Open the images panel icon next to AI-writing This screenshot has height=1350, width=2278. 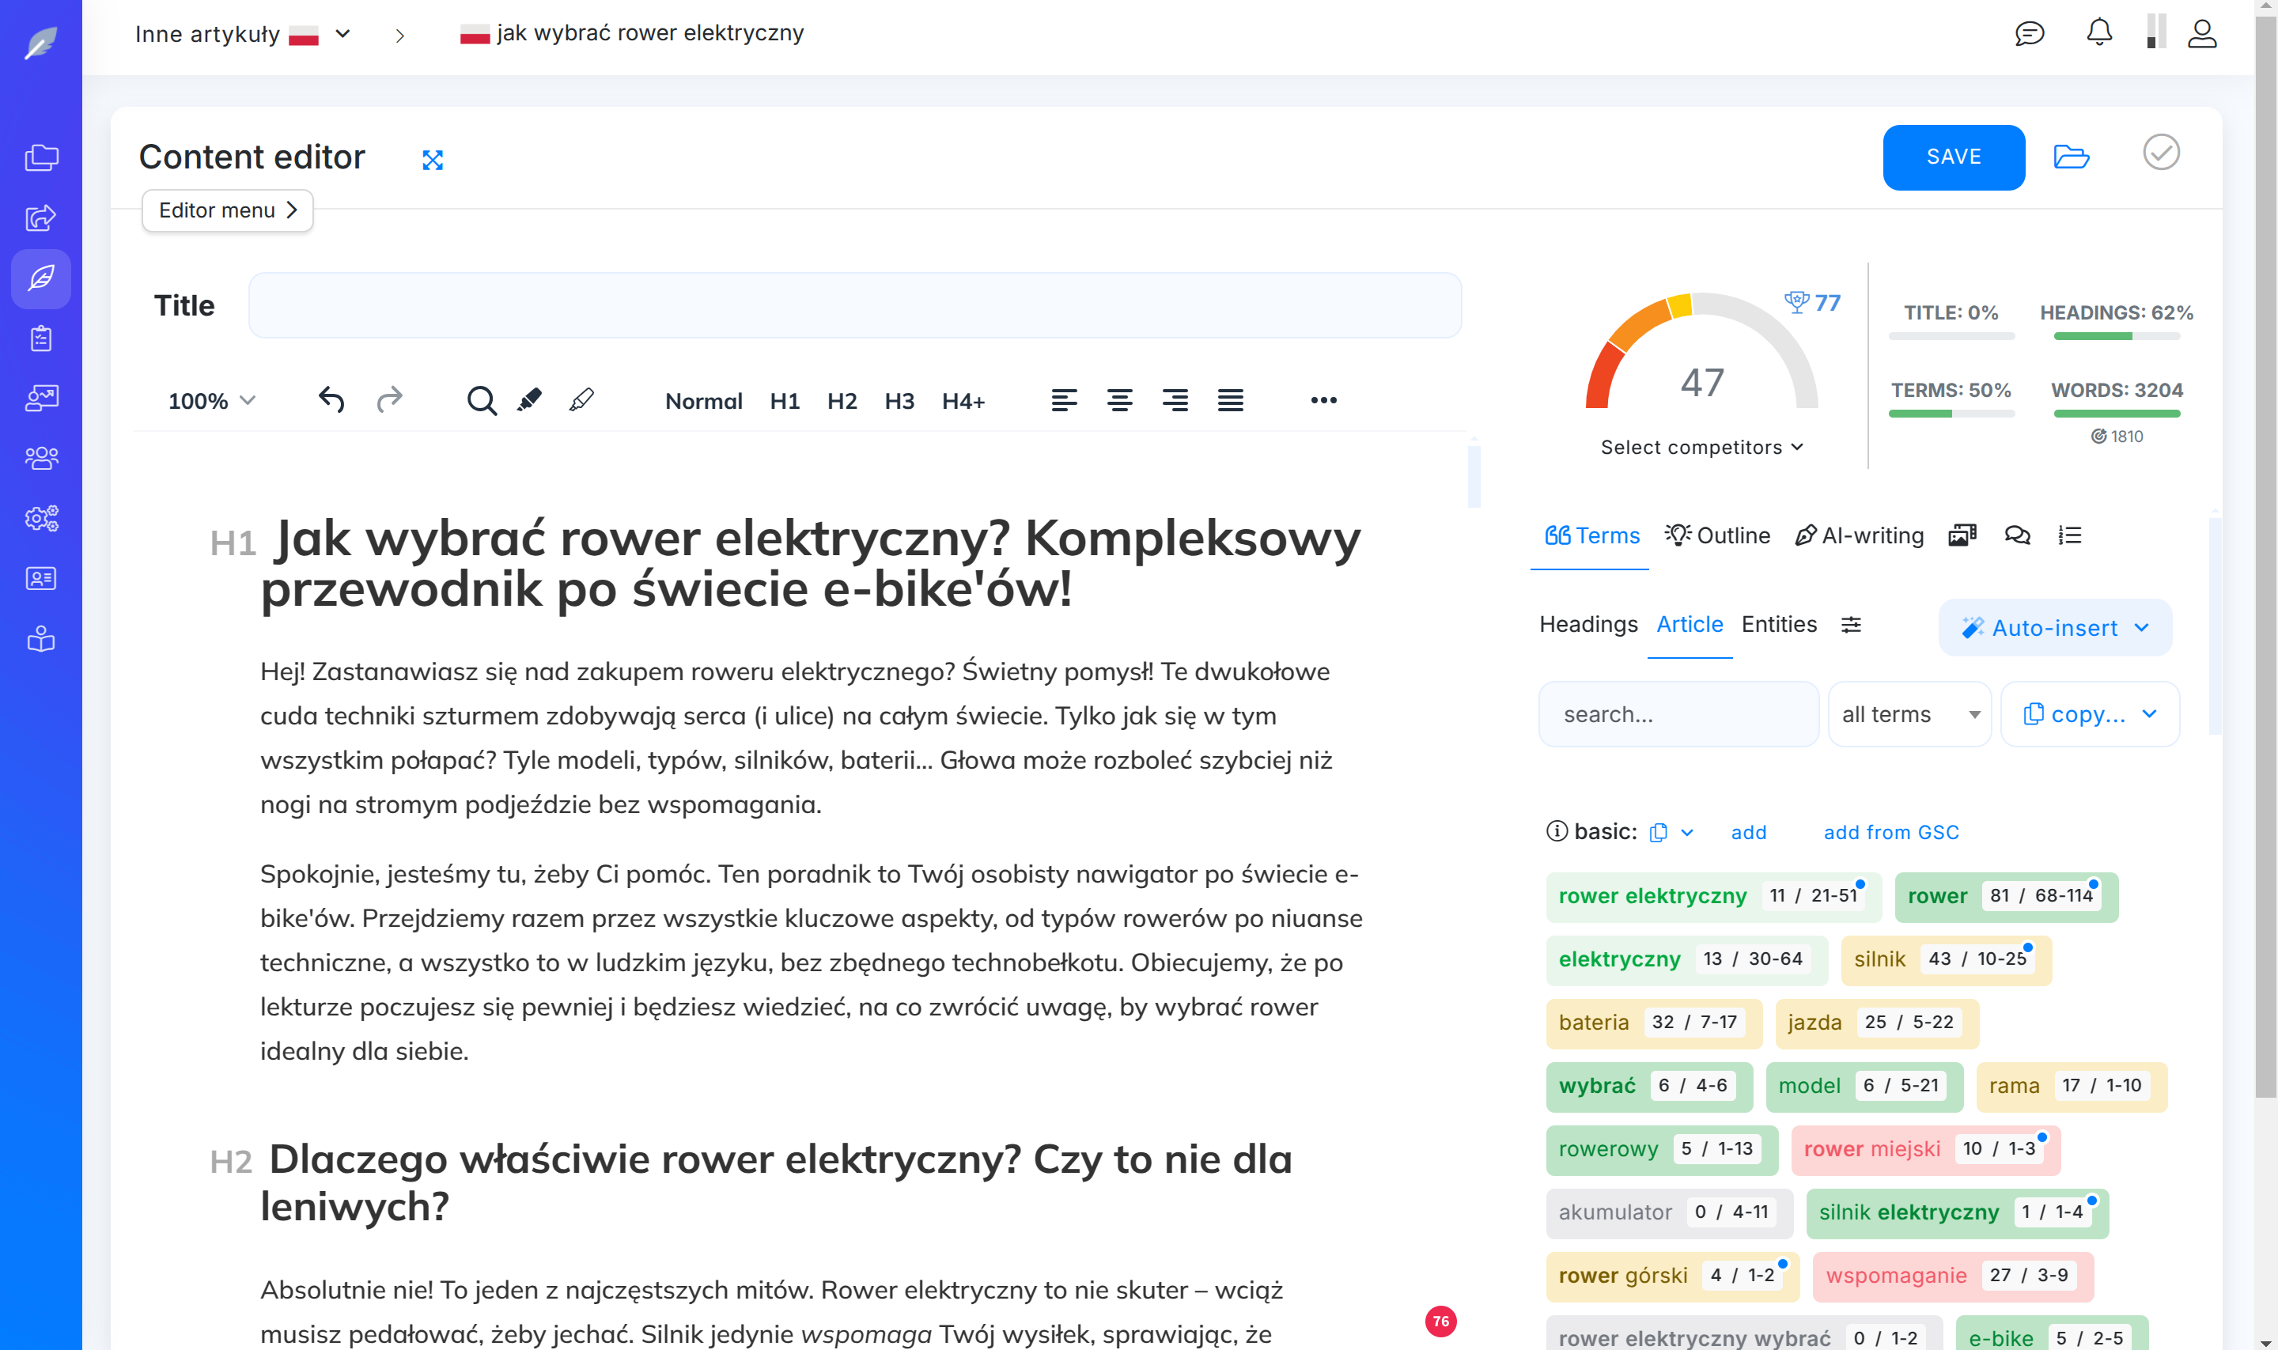tap(1962, 536)
